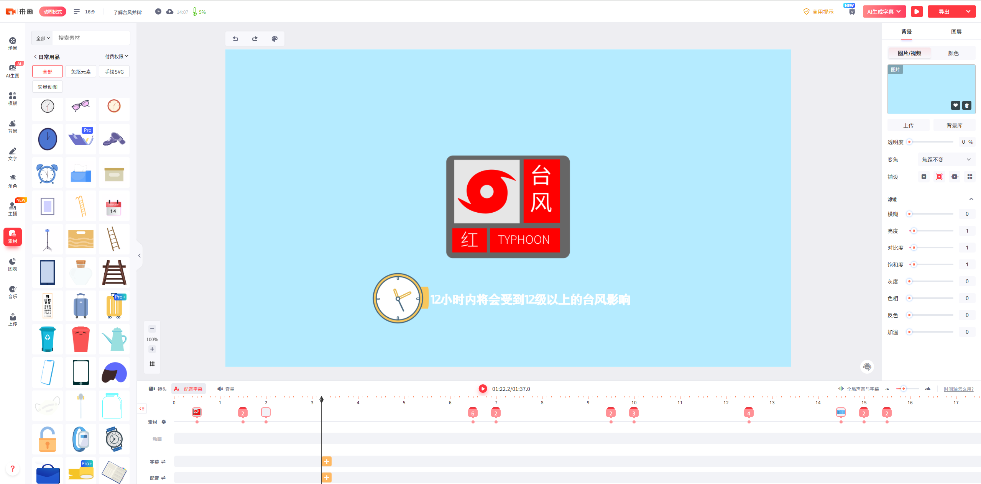Image resolution: width=981 pixels, height=484 pixels.
Task: Open the 背景库 background library
Action: click(x=955, y=125)
